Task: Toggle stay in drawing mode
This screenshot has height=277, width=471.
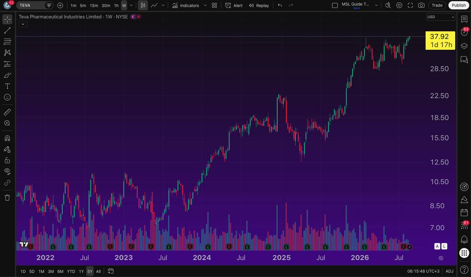Action: pos(7,149)
